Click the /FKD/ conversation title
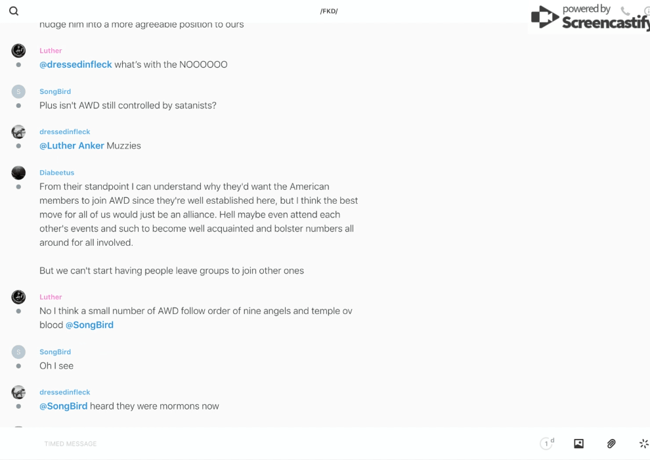Viewport: 650px width, 460px height. [329, 11]
